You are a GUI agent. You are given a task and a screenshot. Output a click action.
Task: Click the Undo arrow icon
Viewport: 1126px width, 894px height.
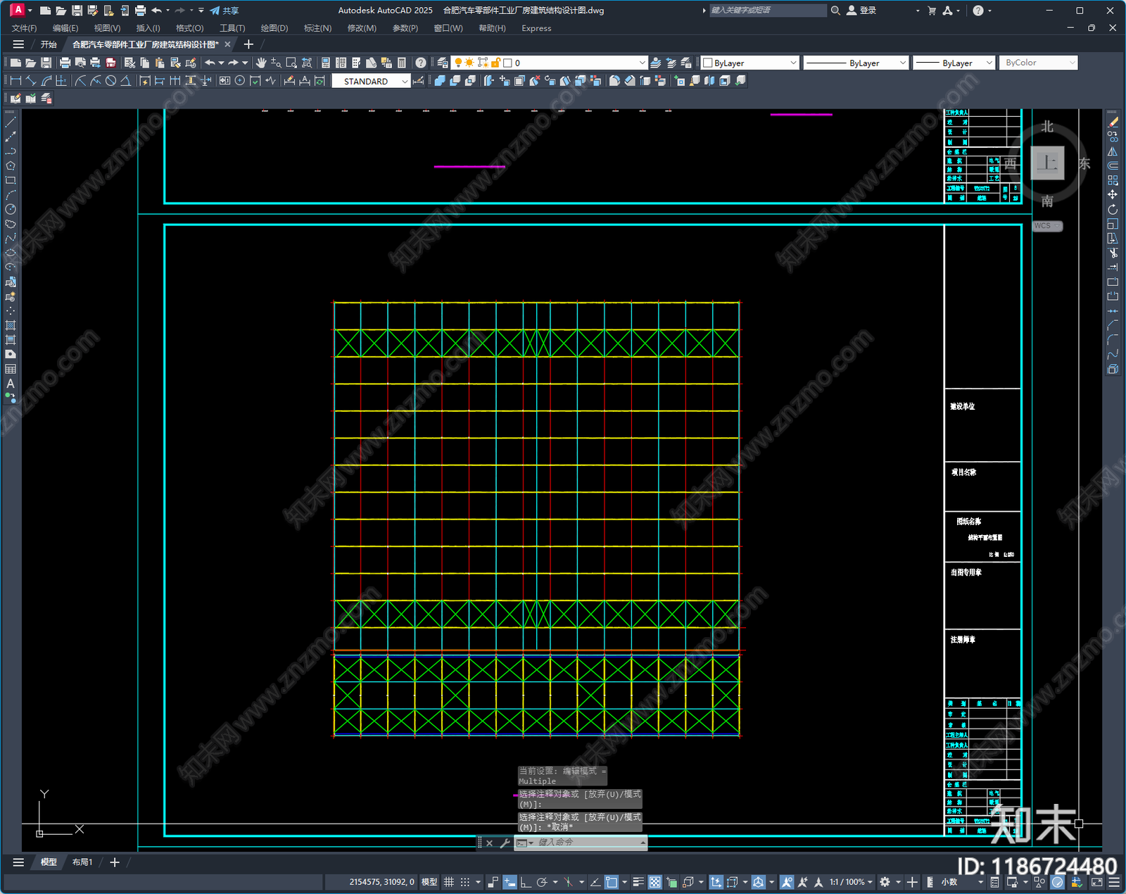click(x=210, y=63)
